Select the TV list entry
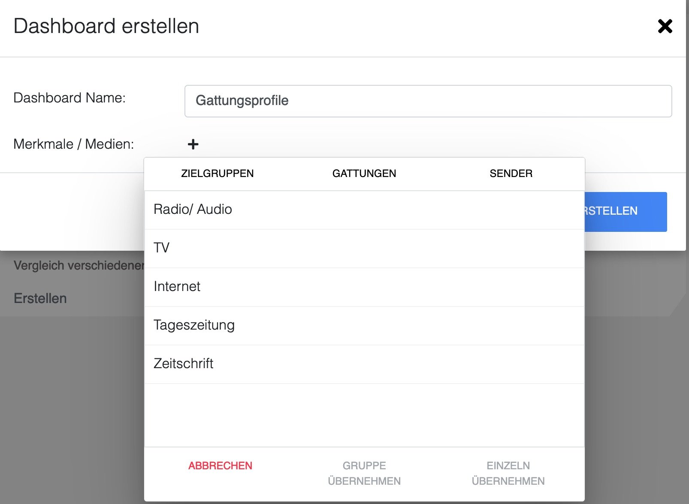689x504 pixels. [162, 248]
